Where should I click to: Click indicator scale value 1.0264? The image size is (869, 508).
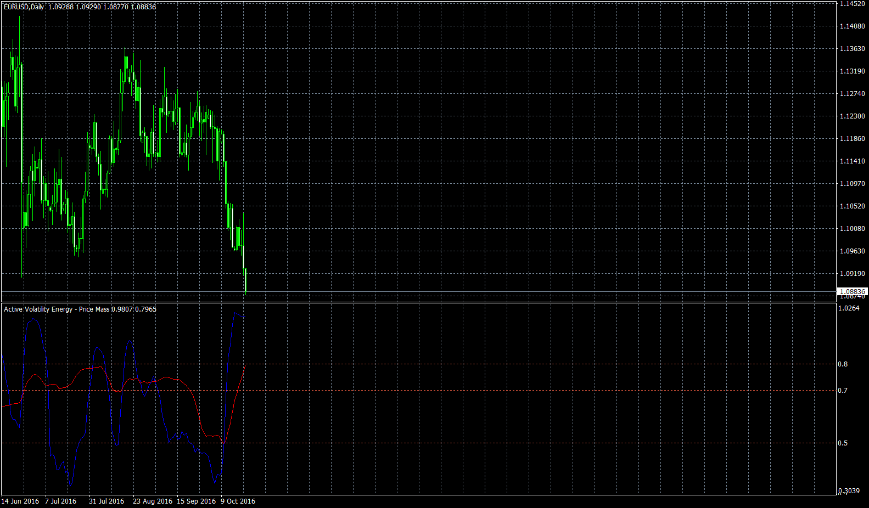tap(849, 308)
